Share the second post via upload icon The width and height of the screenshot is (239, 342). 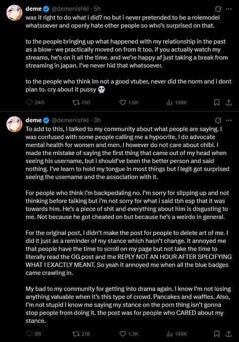pos(228,333)
